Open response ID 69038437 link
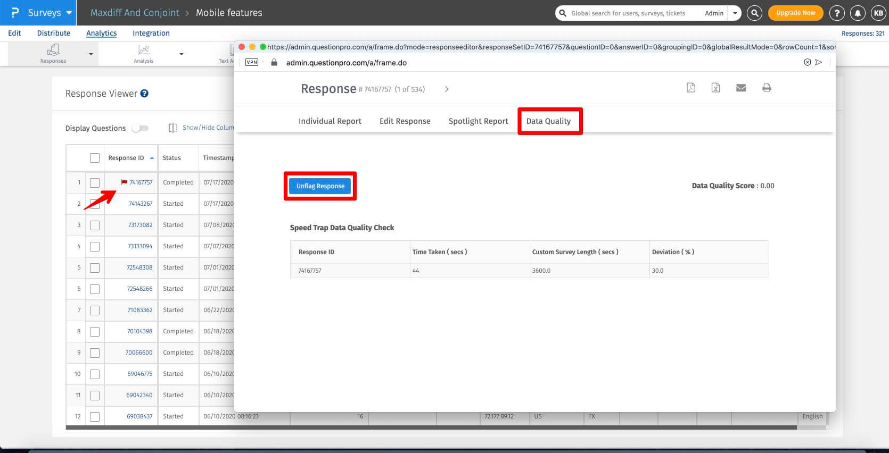Viewport: 889px width, 453px height. pyautogui.click(x=139, y=416)
